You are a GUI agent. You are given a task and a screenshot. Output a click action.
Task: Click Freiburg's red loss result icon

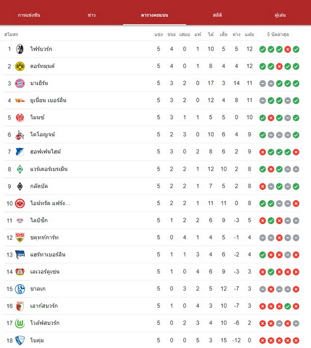(288, 49)
